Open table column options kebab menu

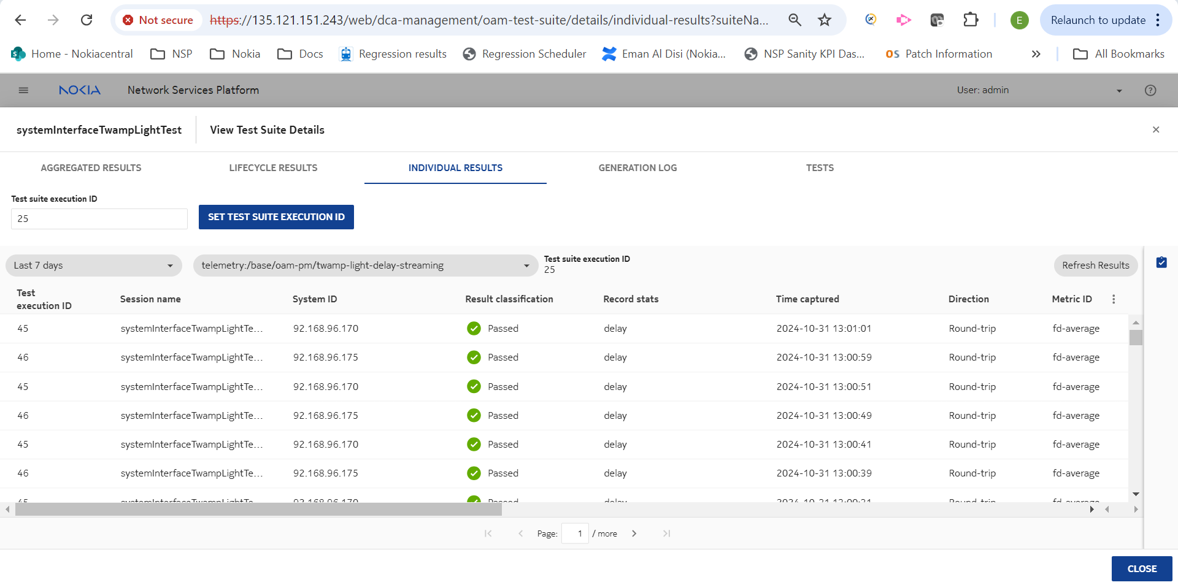click(x=1114, y=299)
